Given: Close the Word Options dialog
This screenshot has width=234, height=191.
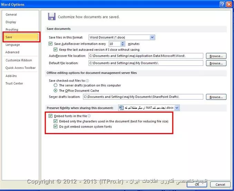Looking at the screenshot, I should click(229, 4).
